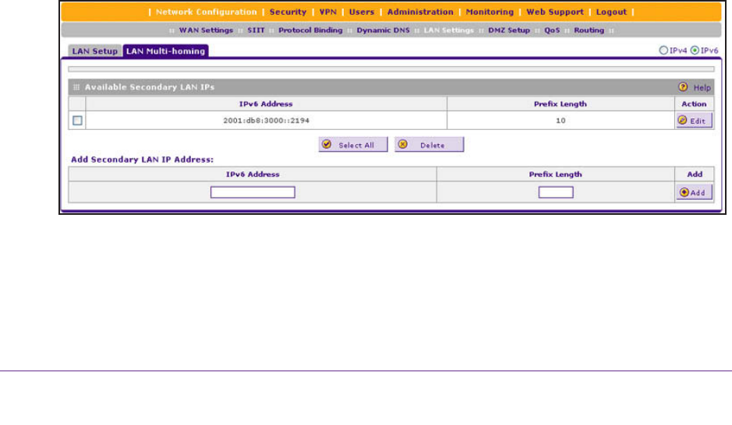Click the Available Secondary LAN IPs header
The height and width of the screenshot is (425, 732).
[150, 87]
